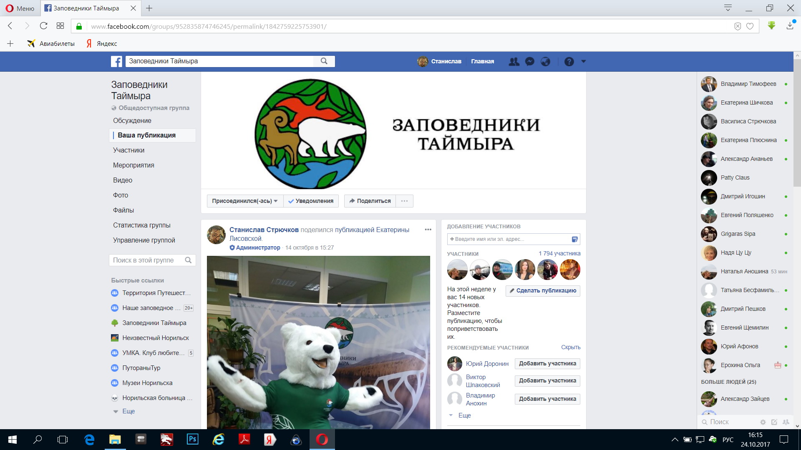Open Управление группой
This screenshot has height=450, width=801.
click(144, 240)
